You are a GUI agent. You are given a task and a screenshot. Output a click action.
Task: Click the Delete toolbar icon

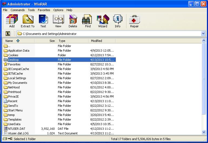tap(73, 19)
